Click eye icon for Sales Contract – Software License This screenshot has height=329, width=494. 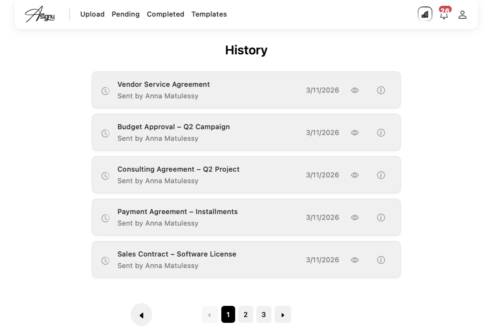355,260
